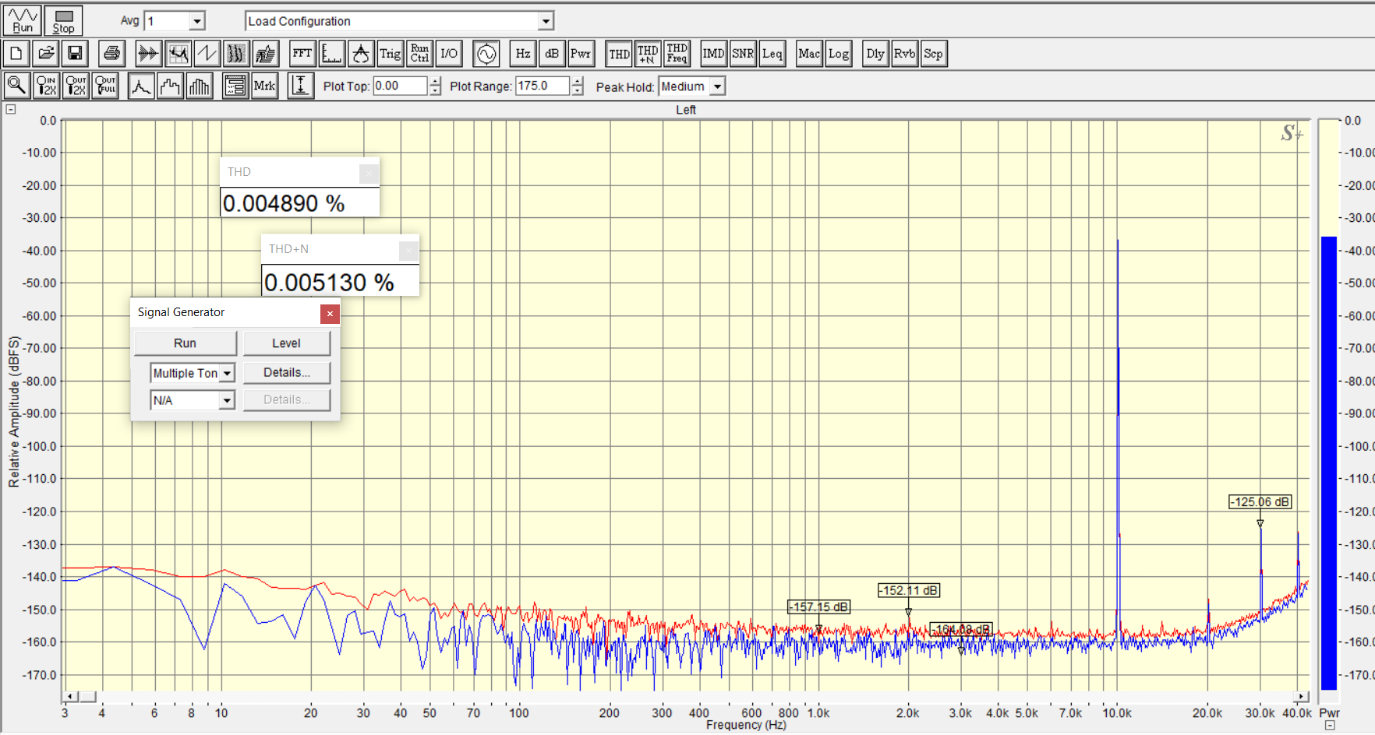Open the N/A dropdown in Signal Generator
The height and width of the screenshot is (735, 1375).
[227, 400]
